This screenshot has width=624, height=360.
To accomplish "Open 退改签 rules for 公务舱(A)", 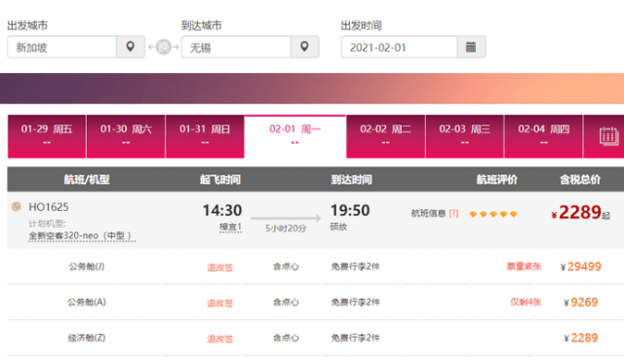I will [x=219, y=304].
